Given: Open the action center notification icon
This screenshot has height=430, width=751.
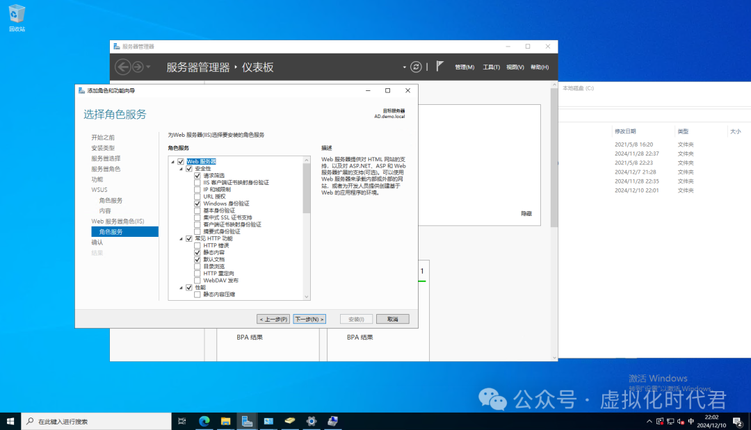Looking at the screenshot, I should coord(738,422).
